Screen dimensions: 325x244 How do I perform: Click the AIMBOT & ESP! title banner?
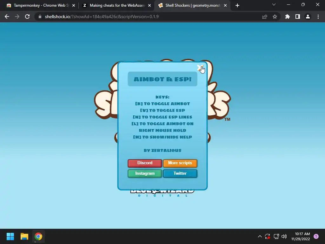click(x=162, y=79)
